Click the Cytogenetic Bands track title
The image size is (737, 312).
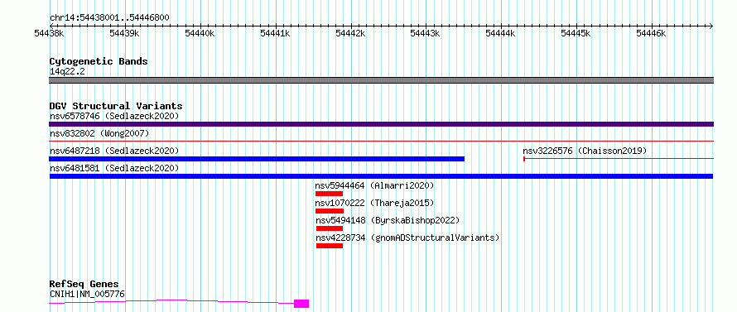99,61
